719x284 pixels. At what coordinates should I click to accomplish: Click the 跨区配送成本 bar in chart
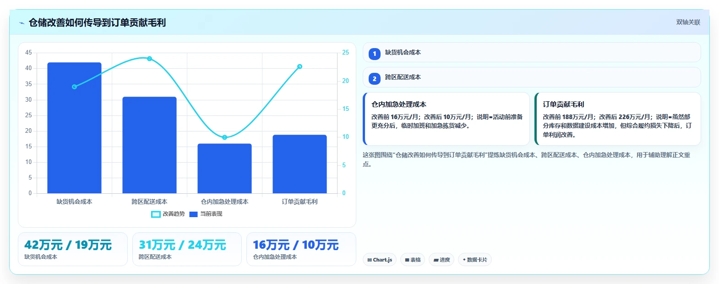149,145
